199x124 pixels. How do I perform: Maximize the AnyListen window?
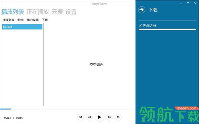coord(188,3)
